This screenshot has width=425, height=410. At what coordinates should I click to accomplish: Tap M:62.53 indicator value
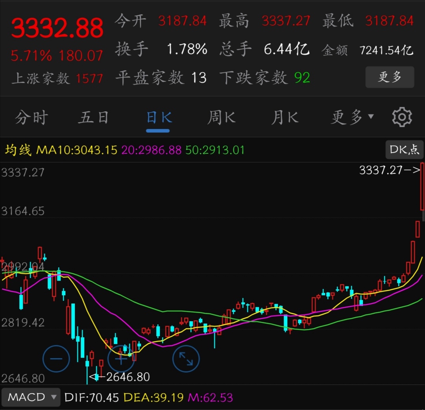click(210, 397)
